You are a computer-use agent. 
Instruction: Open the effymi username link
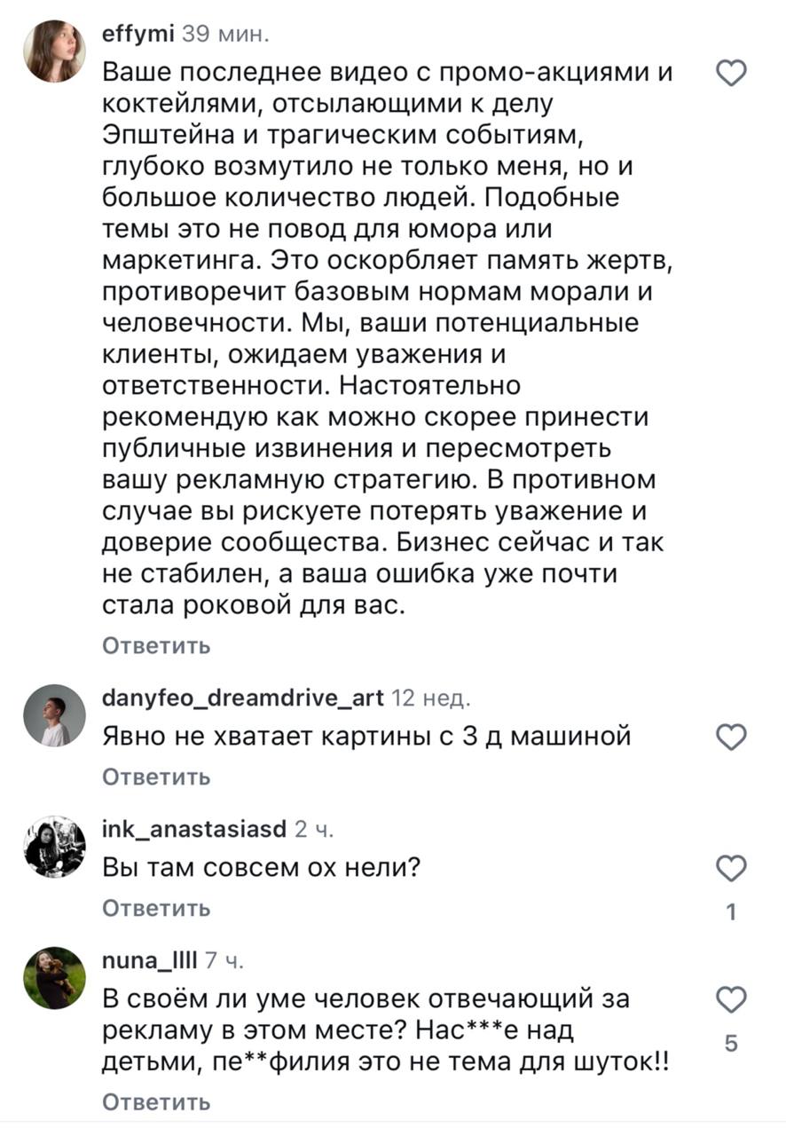[138, 35]
